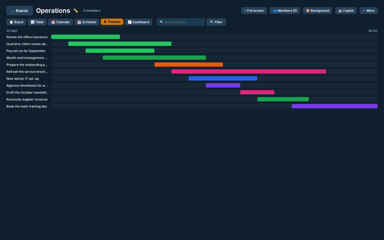Switch to the Table view tab
The image size is (384, 240).
tap(37, 22)
